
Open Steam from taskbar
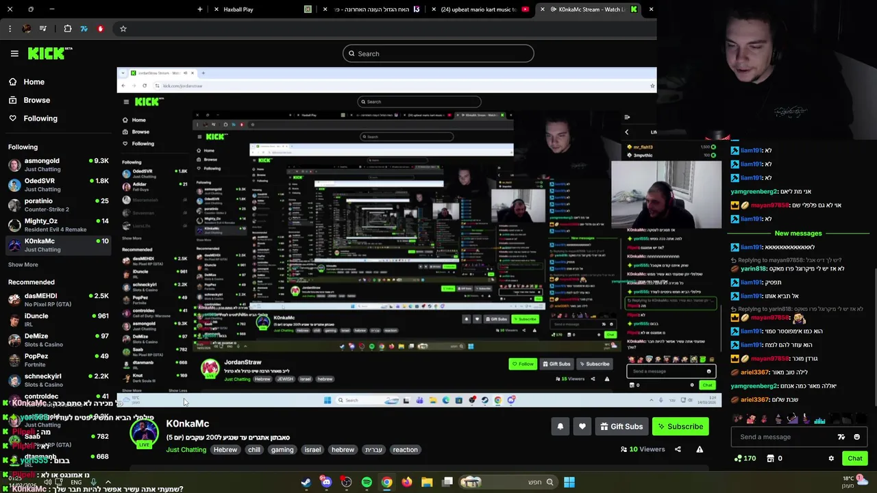tap(306, 482)
